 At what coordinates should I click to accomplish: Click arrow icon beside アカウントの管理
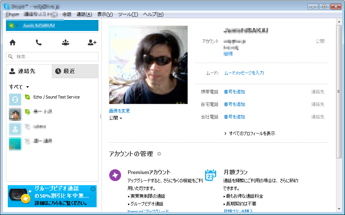point(159,154)
